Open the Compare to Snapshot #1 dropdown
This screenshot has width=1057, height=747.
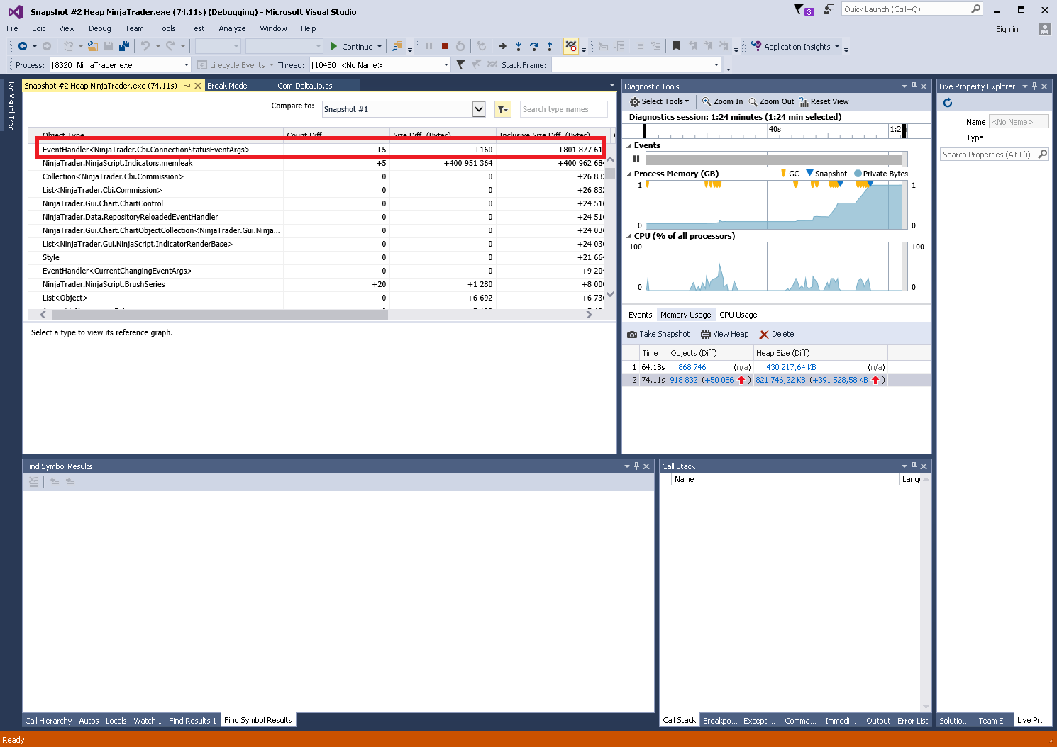tap(479, 109)
